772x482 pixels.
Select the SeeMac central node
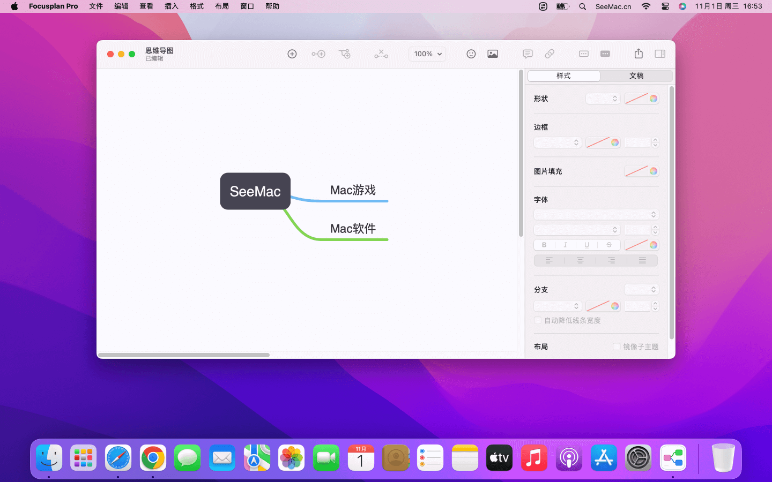(x=255, y=191)
